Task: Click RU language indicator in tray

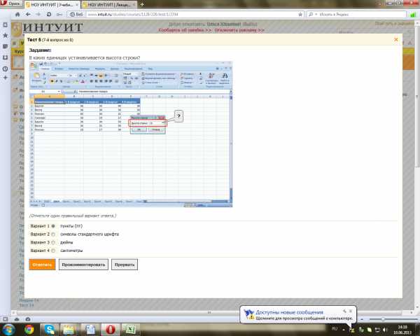Action: pyautogui.click(x=335, y=328)
